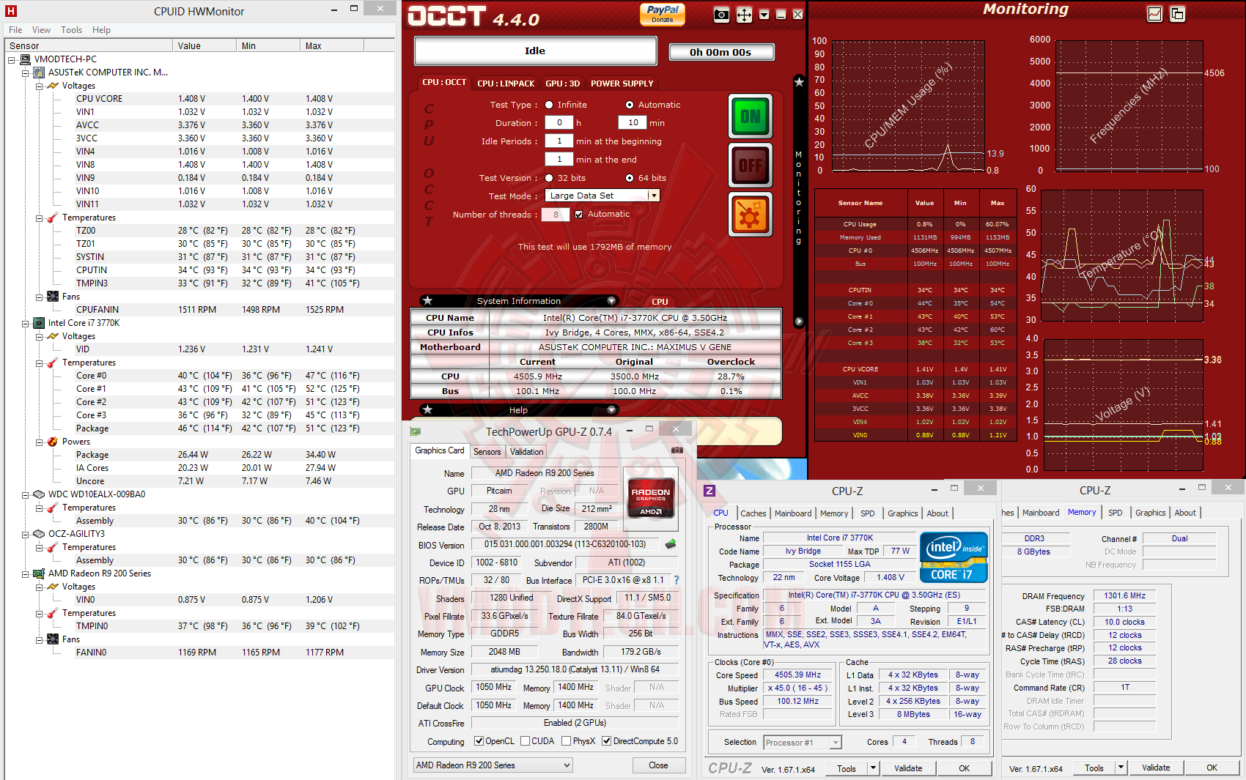The width and height of the screenshot is (1246, 780).
Task: Click the card icon next to AMD Radeon R9 200 Series
Action: tap(39, 573)
